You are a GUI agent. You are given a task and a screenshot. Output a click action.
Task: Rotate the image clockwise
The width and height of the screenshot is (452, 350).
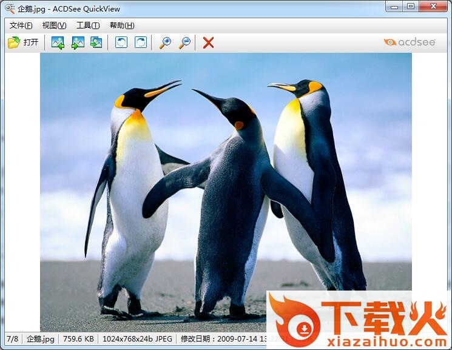pyautogui.click(x=140, y=42)
